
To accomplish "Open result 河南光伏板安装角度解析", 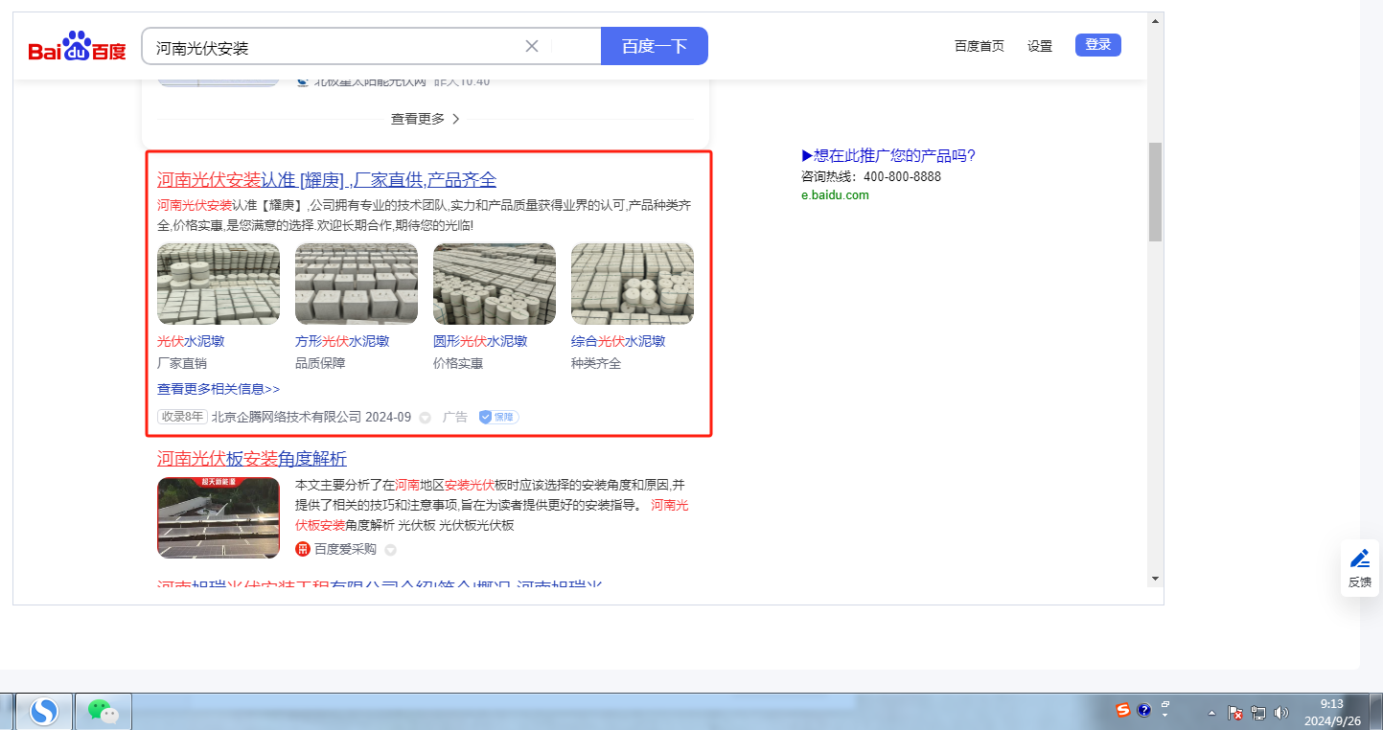I will [252, 458].
